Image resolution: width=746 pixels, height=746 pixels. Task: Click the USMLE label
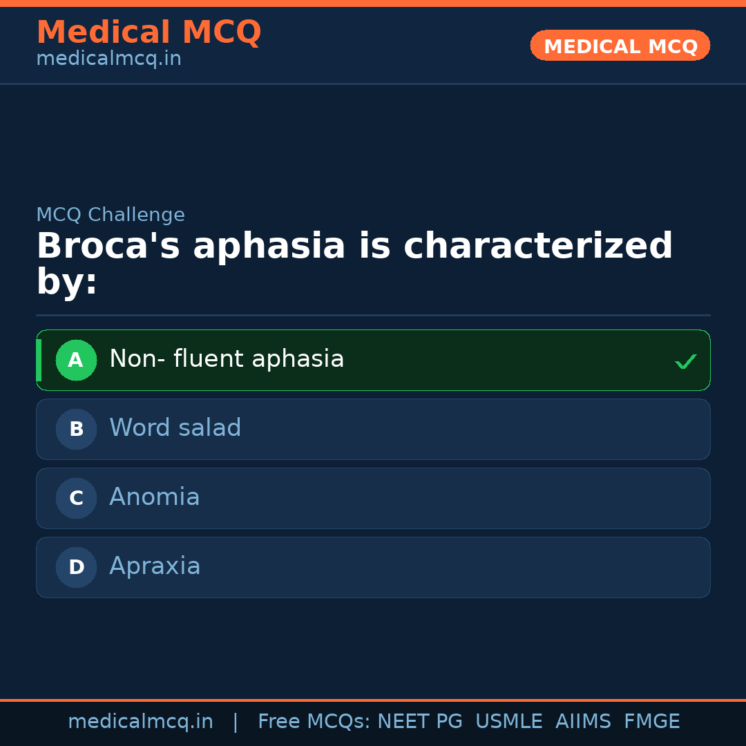click(x=509, y=720)
